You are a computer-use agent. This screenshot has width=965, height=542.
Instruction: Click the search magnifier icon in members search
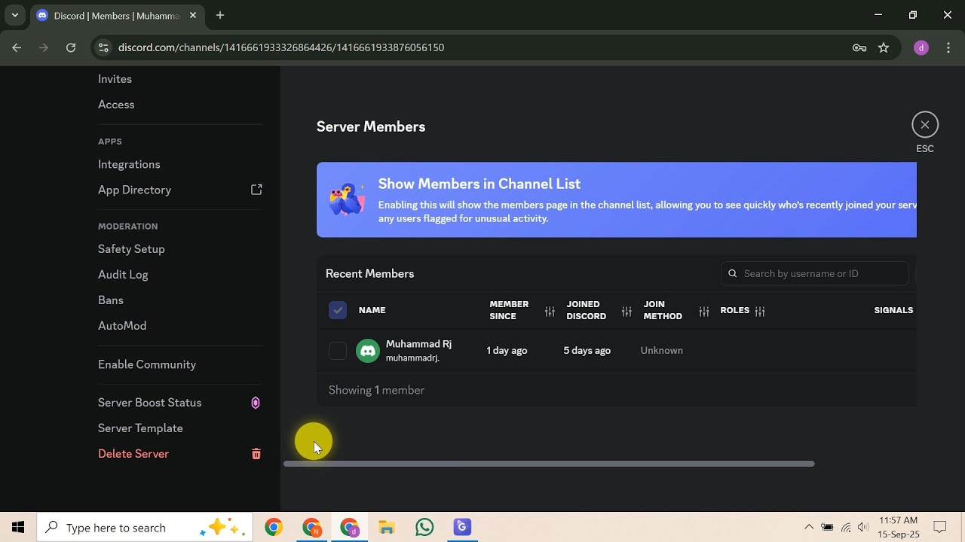732,273
